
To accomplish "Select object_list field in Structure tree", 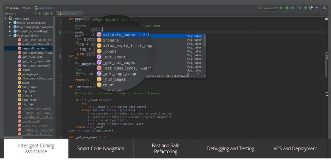I will point(26,91).
